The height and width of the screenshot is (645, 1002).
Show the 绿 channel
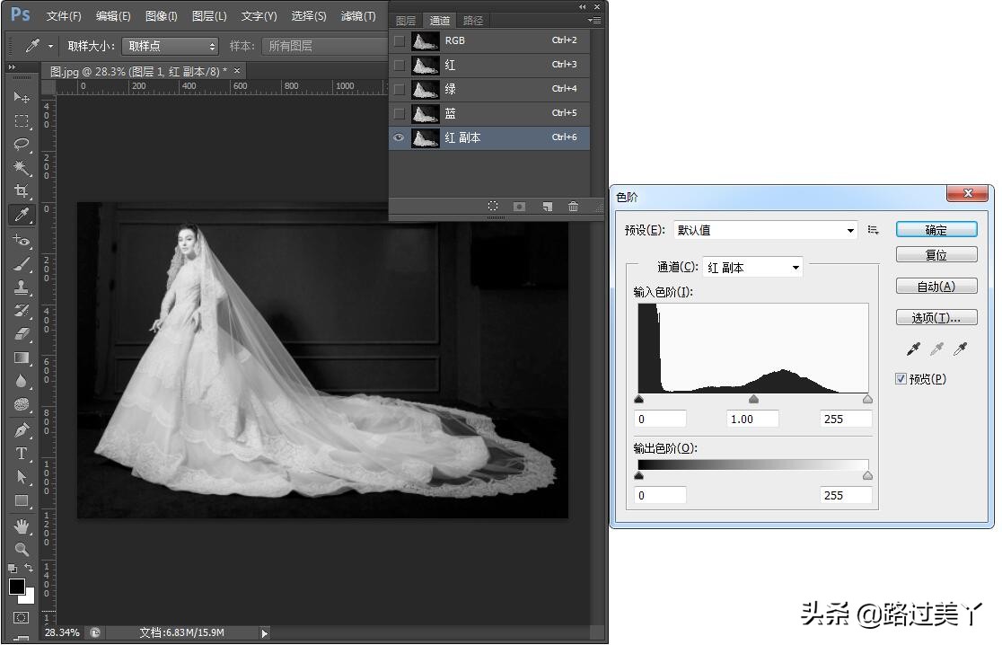point(399,90)
